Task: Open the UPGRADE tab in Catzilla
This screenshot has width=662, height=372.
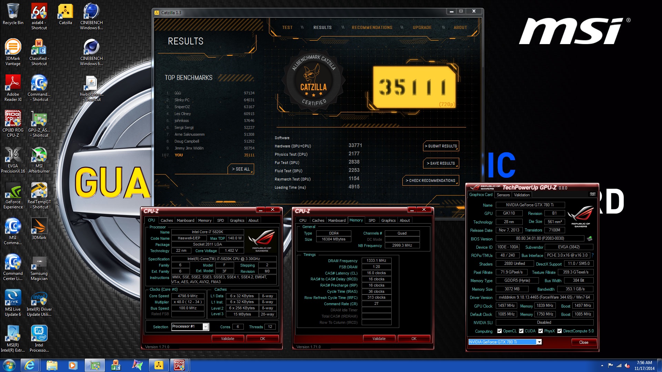Action: [422, 28]
